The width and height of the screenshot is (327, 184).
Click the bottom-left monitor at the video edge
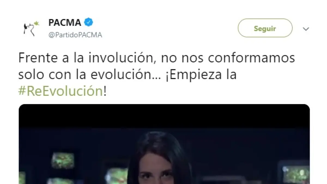(x=22, y=178)
